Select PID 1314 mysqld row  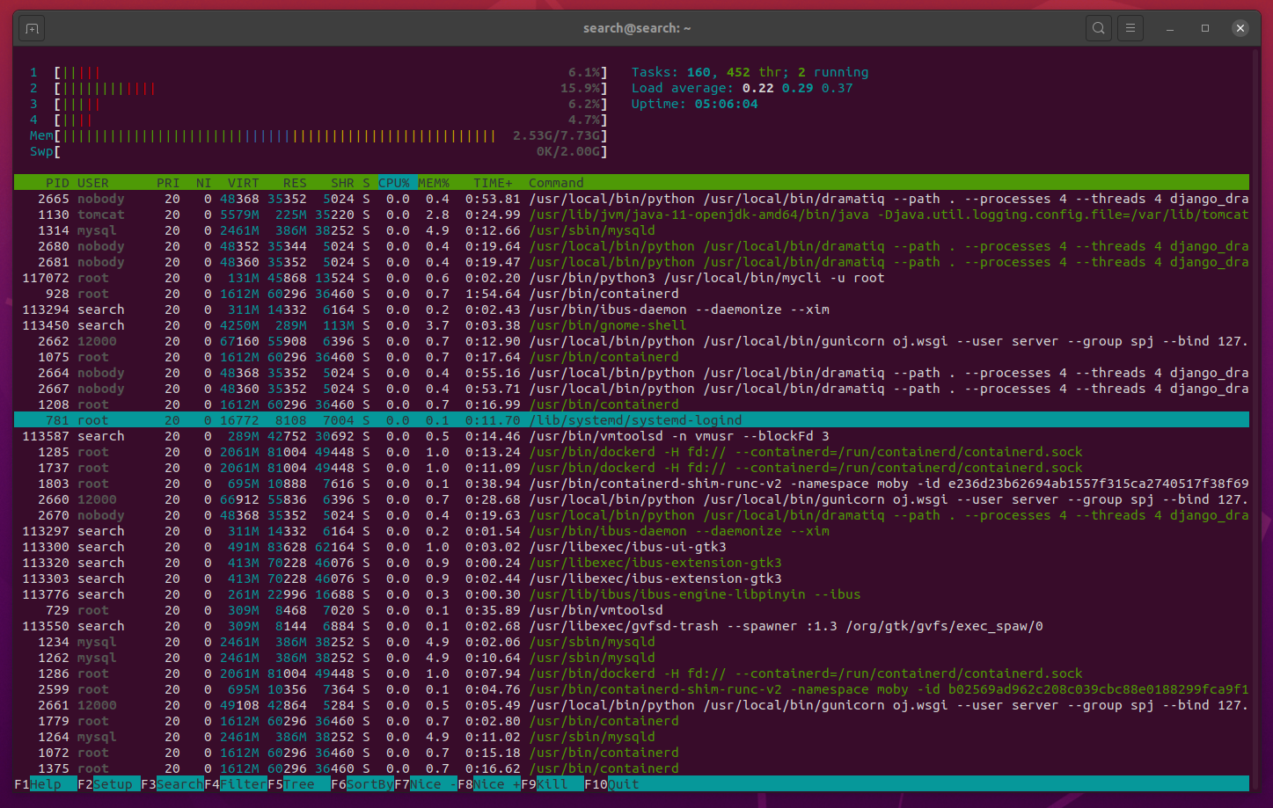pyautogui.click(x=632, y=230)
